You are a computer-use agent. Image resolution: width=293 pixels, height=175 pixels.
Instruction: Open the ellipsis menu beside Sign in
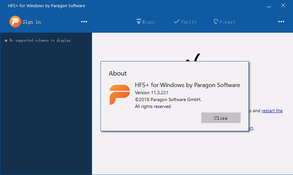click(84, 22)
